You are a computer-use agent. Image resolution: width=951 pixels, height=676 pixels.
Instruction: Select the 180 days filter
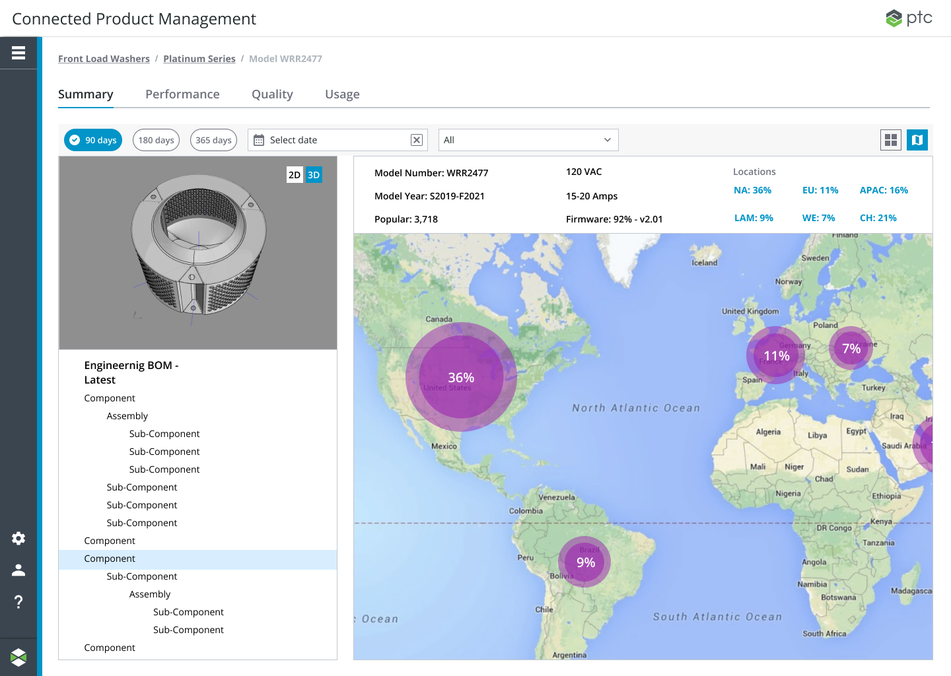click(x=156, y=140)
